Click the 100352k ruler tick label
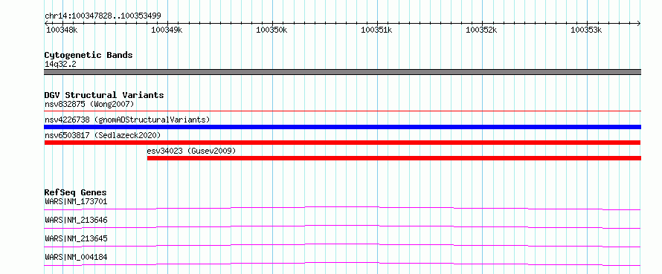This screenshot has height=274, width=662. pos(482,30)
